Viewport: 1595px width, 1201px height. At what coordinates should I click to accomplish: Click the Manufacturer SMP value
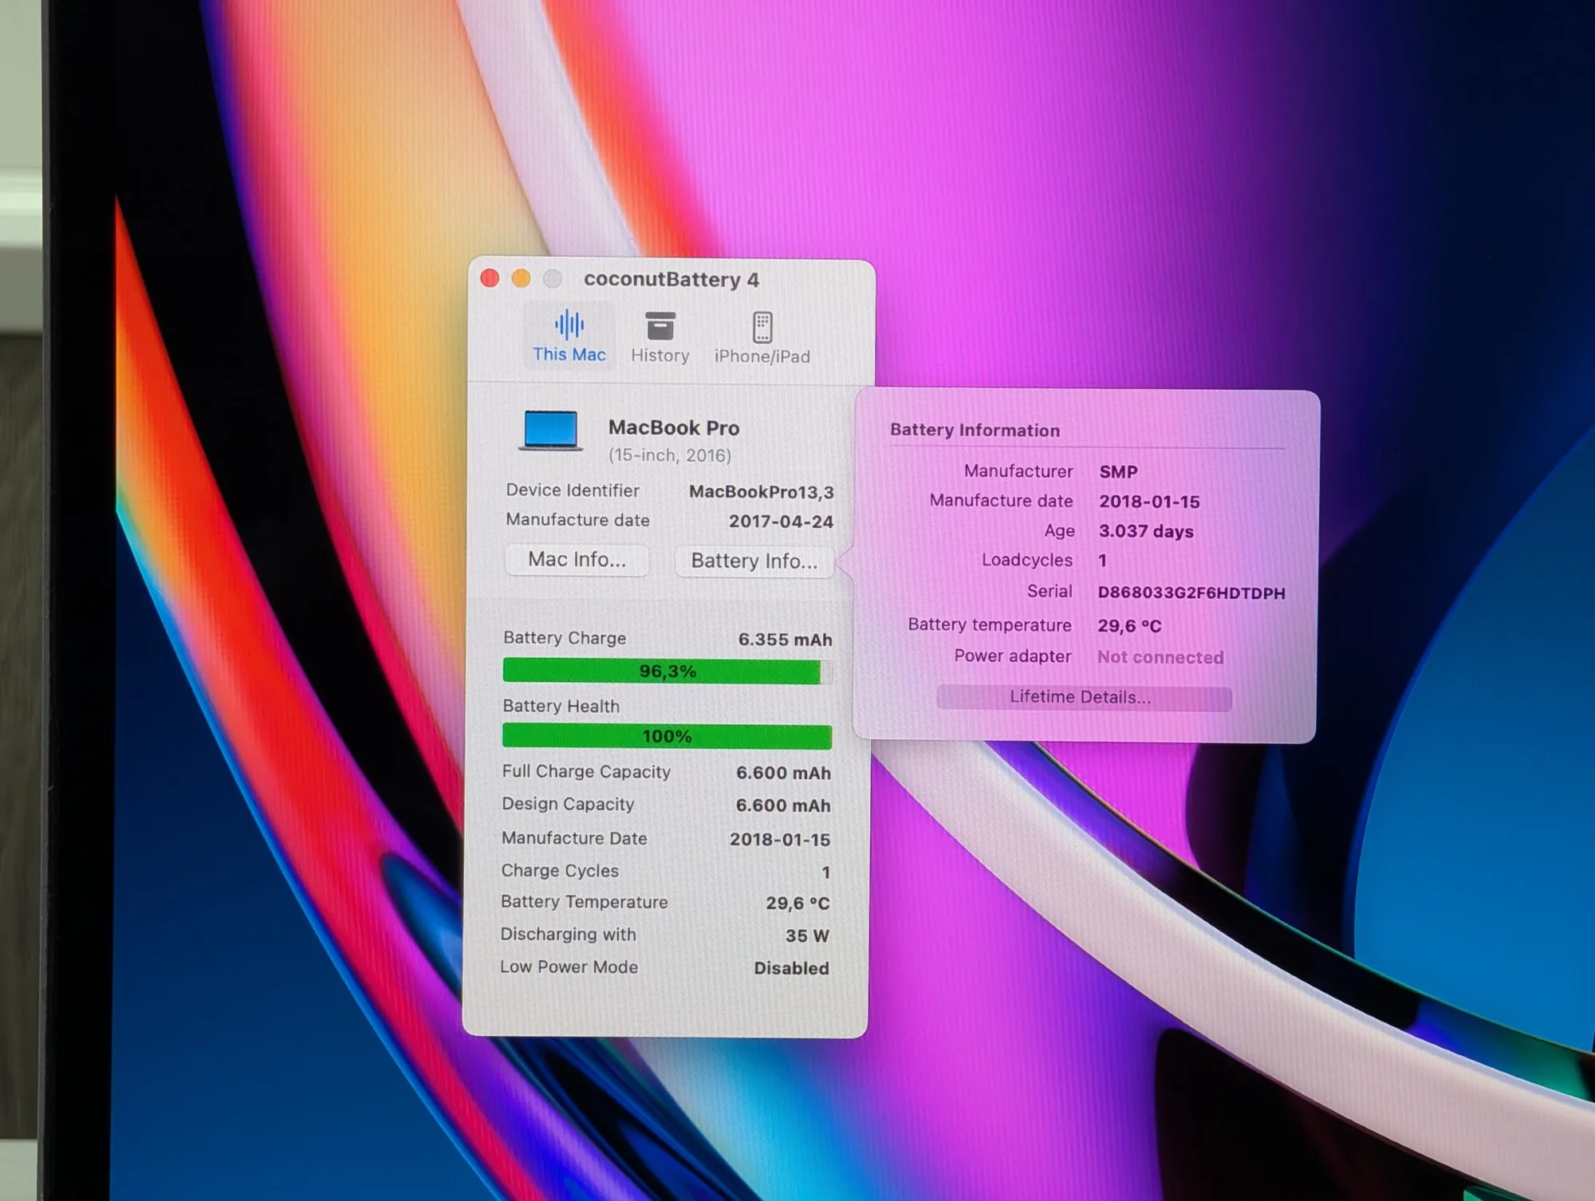pyautogui.click(x=1119, y=472)
